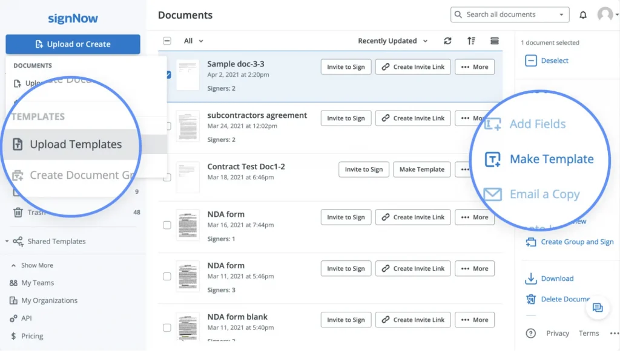Open the chat support bubble icon
Screen dimensions: 620x351
click(x=597, y=308)
